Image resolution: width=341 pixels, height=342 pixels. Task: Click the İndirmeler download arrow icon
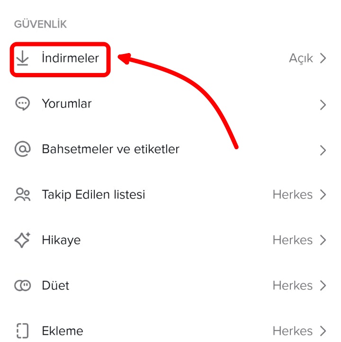tap(22, 58)
